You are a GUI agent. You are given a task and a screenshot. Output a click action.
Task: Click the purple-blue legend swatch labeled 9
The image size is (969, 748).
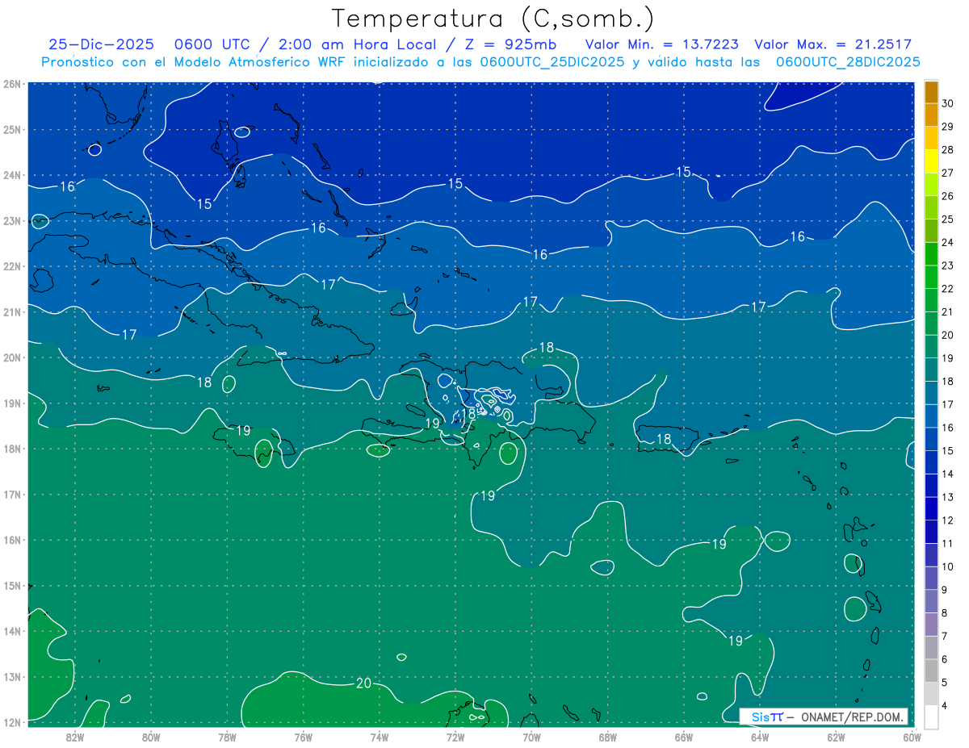(931, 579)
